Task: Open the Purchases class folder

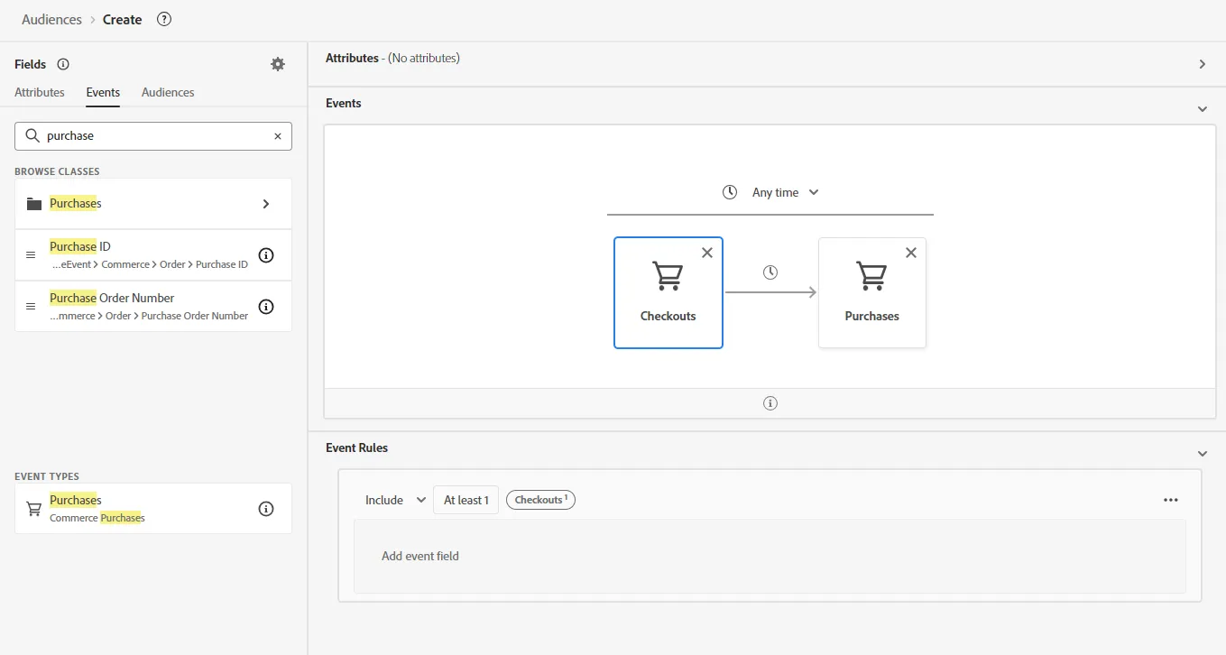Action: (x=153, y=204)
